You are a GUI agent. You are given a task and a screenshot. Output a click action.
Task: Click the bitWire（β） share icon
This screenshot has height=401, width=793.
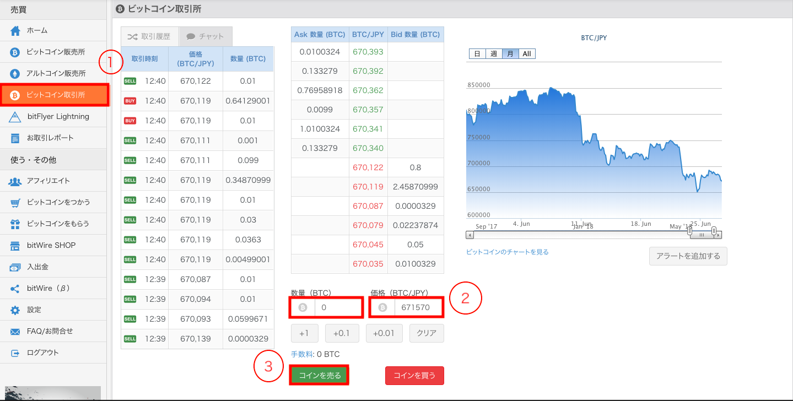tap(15, 289)
